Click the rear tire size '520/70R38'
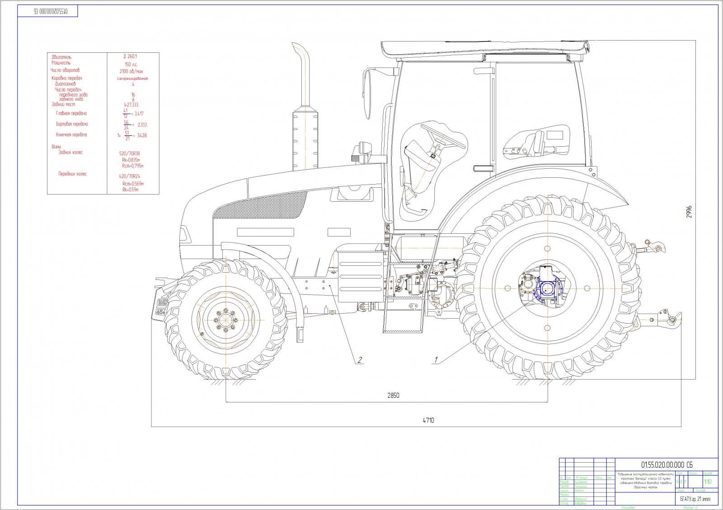The height and width of the screenshot is (510, 723). [x=130, y=154]
